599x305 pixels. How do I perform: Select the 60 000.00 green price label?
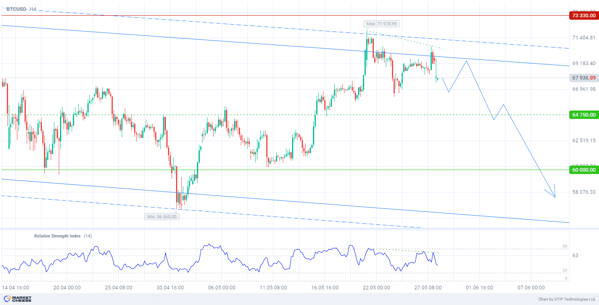tap(584, 170)
